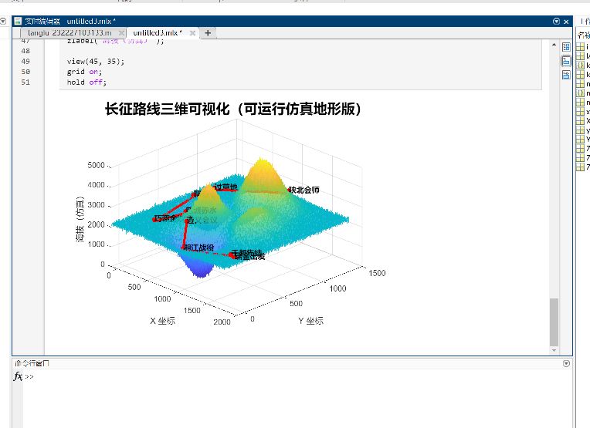This screenshot has height=428, width=590.
Task: Close the untitled3.mlx tab
Action: click(193, 33)
